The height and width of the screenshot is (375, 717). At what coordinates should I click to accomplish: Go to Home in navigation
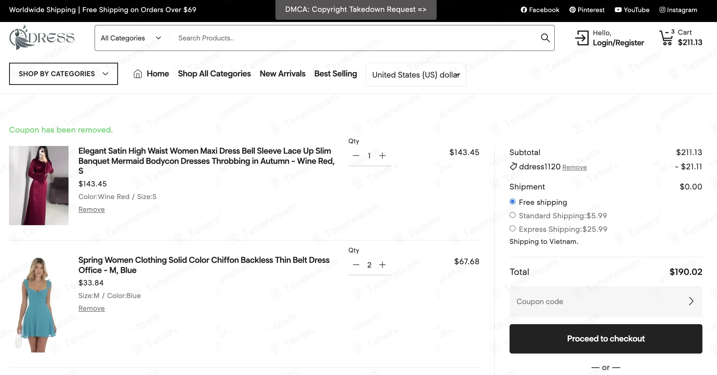pyautogui.click(x=158, y=74)
